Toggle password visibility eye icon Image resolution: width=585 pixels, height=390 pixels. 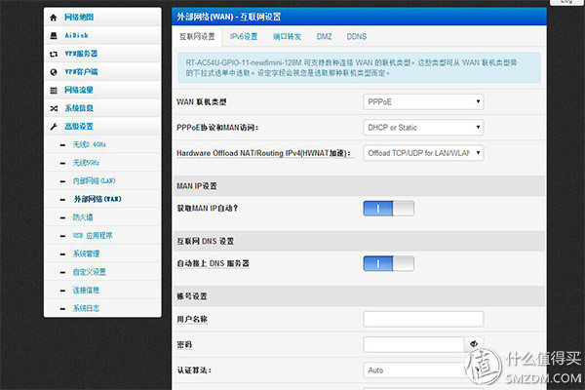coord(474,344)
